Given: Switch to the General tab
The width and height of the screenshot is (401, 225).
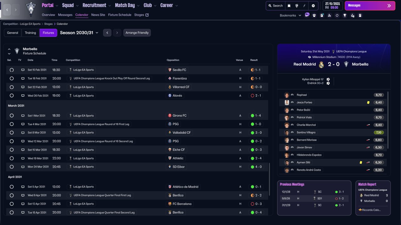Looking at the screenshot, I should (x=13, y=33).
